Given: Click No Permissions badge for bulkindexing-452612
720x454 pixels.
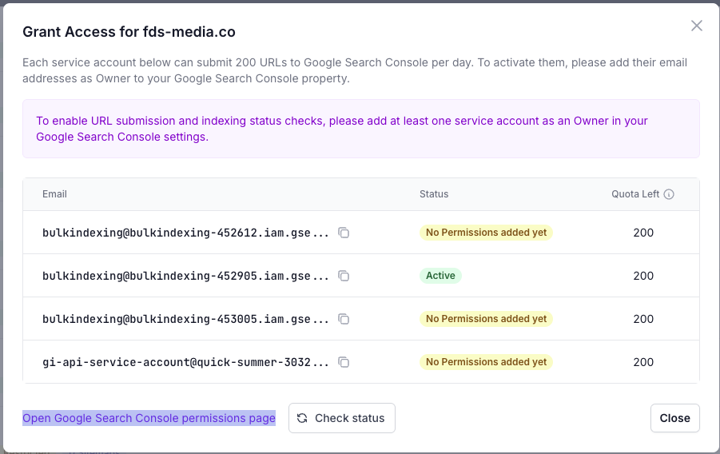Looking at the screenshot, I should coord(486,233).
